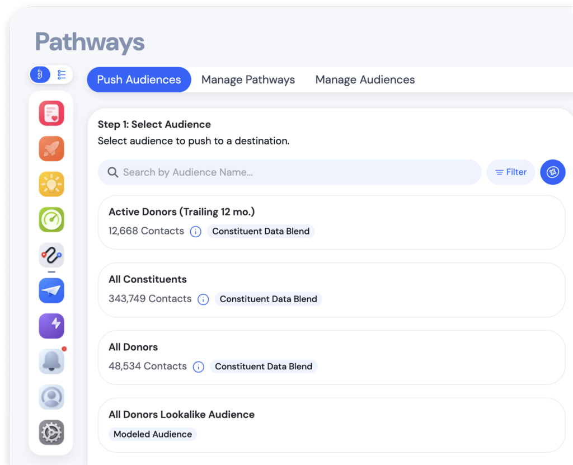
Task: Open notifications bell icon
Action: click(51, 361)
